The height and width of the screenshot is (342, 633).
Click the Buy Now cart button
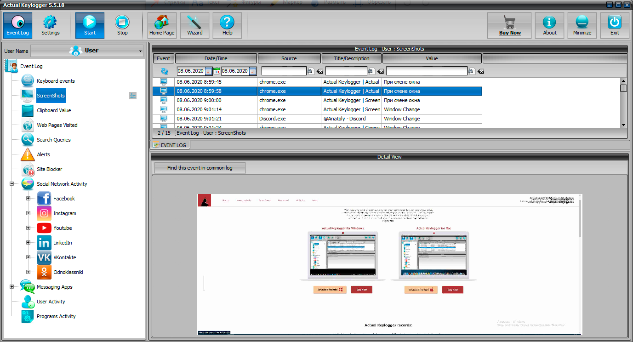pos(509,25)
